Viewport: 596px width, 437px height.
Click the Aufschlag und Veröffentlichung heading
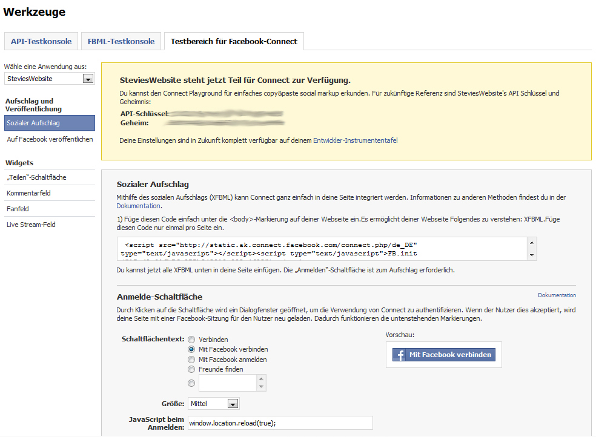[x=33, y=105]
